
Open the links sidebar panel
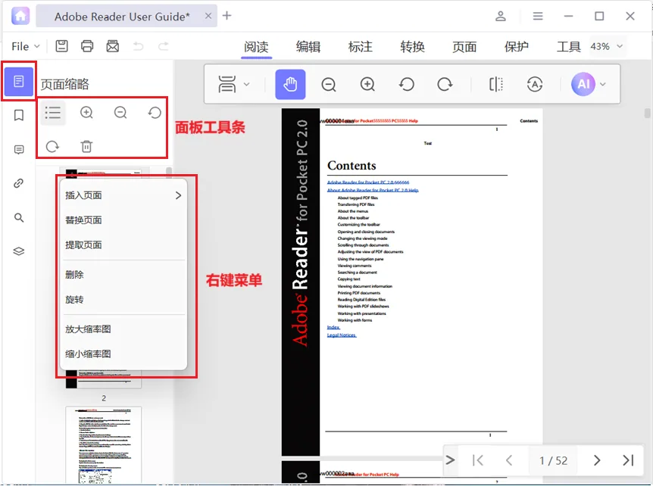click(x=19, y=183)
